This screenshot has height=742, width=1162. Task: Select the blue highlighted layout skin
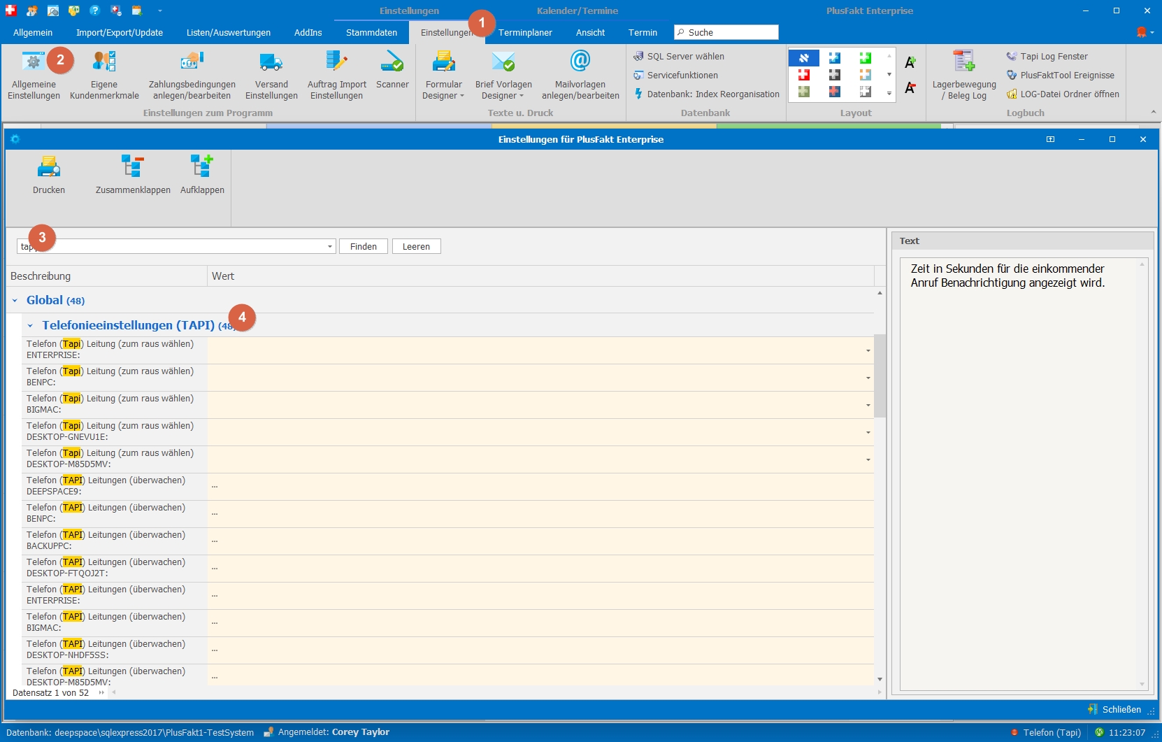(804, 58)
